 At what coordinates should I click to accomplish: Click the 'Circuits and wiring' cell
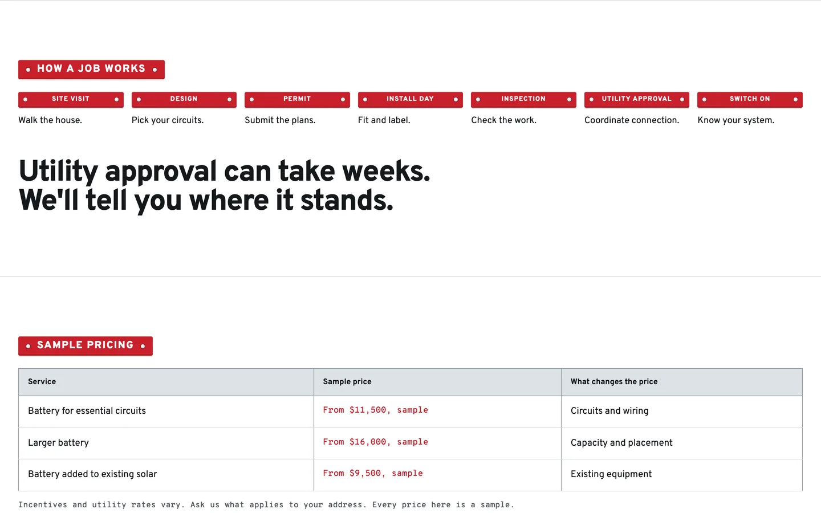[x=682, y=412]
